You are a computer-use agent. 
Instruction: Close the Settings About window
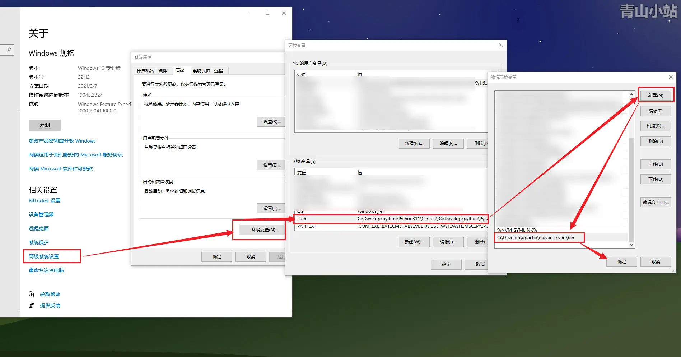pos(284,13)
